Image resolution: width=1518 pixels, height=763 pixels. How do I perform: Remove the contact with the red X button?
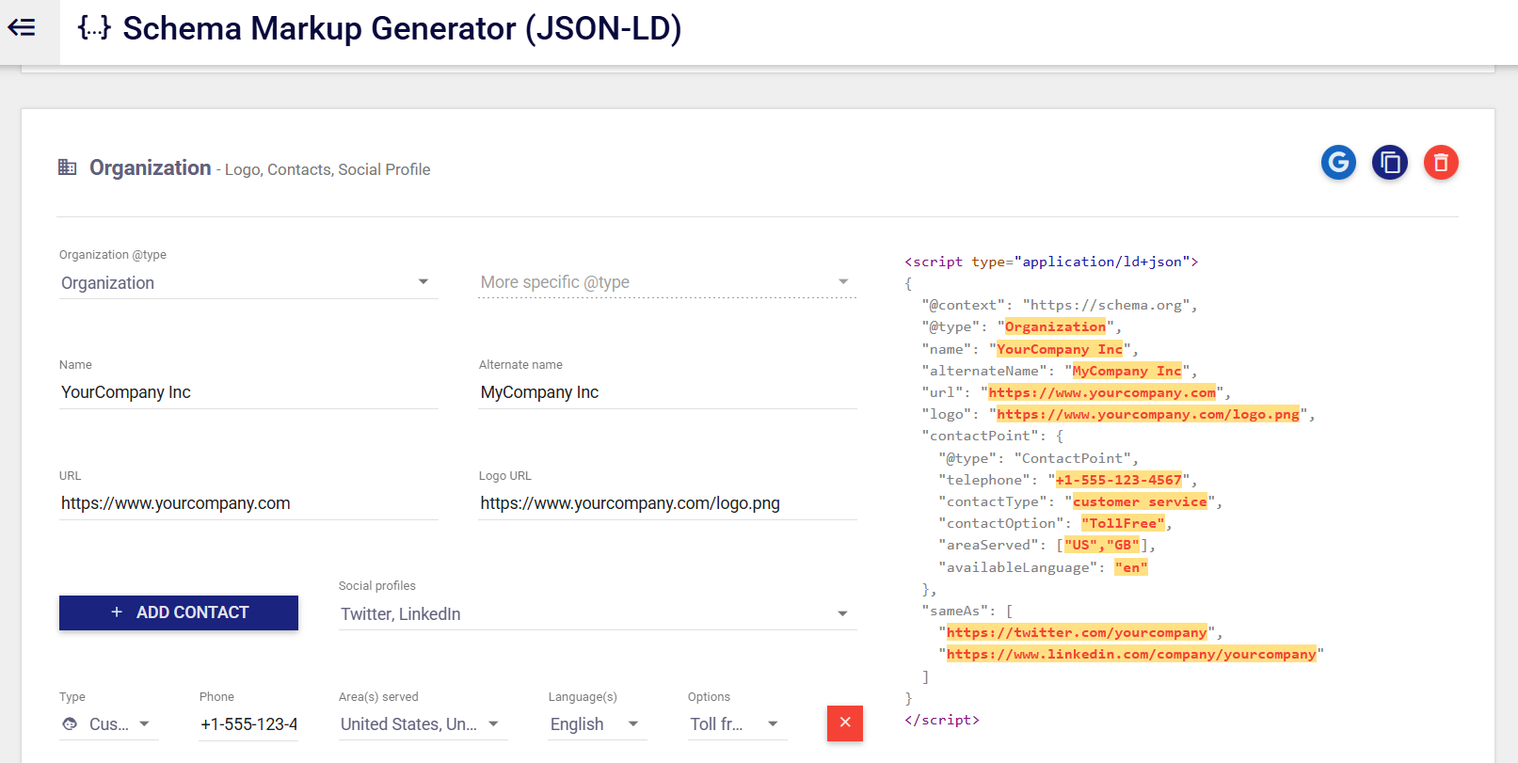click(x=845, y=723)
